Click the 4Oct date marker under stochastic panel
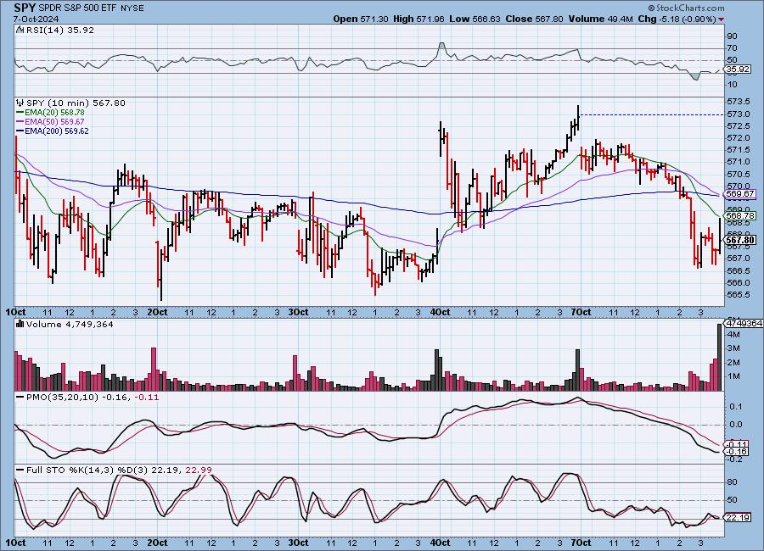The width and height of the screenshot is (764, 551). 441,543
